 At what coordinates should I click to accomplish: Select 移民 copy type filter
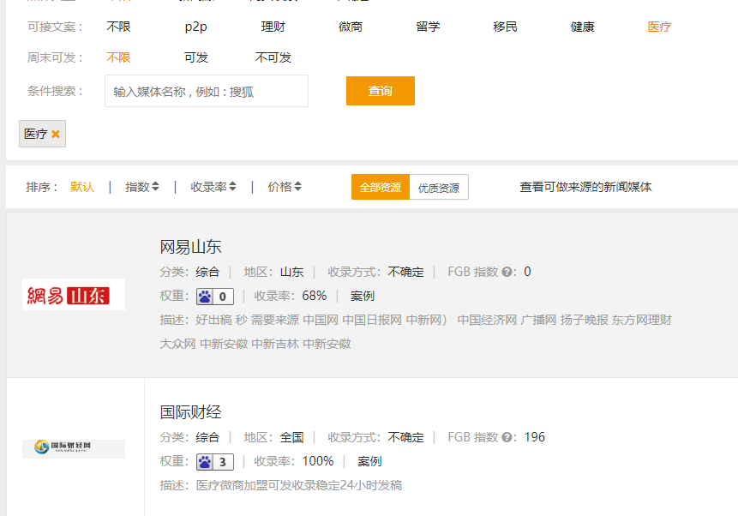pyautogui.click(x=505, y=27)
